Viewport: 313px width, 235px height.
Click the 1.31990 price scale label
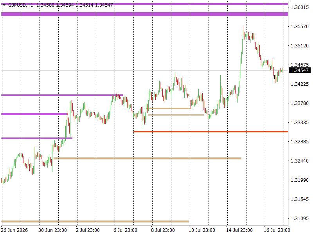[300, 180]
